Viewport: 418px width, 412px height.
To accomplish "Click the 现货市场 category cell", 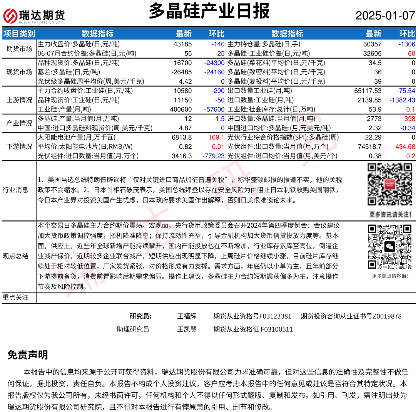I will [19, 72].
